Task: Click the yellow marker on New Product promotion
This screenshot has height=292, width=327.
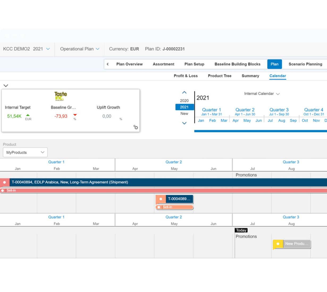Action: [x=278, y=244]
